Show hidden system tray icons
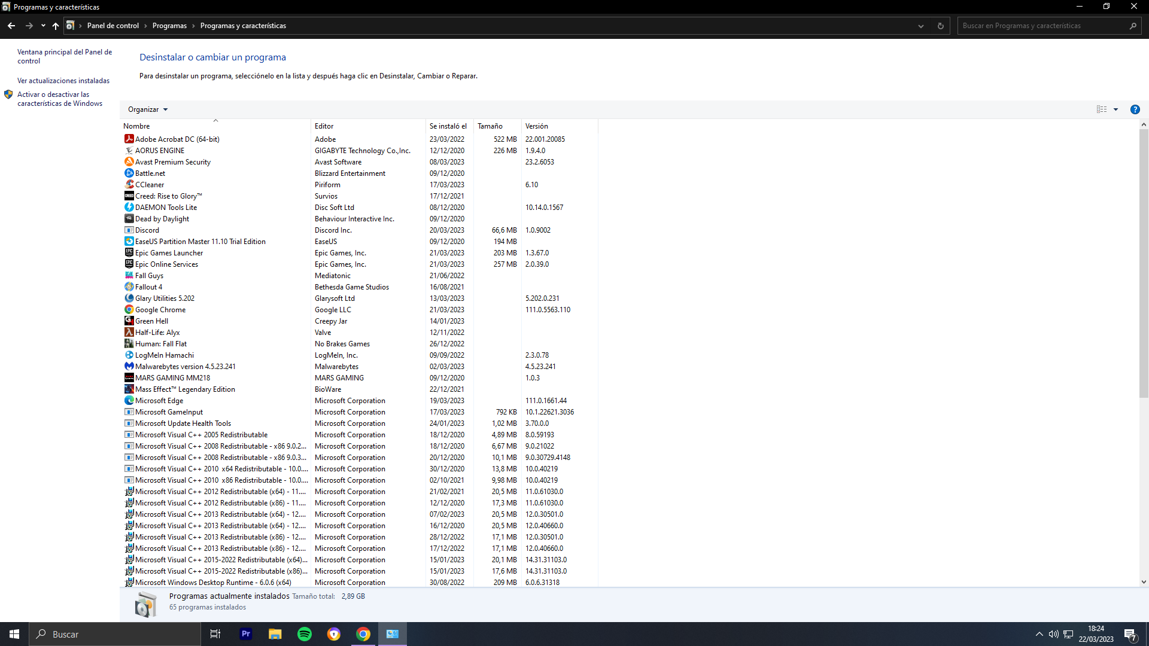The width and height of the screenshot is (1149, 646). (1039, 634)
